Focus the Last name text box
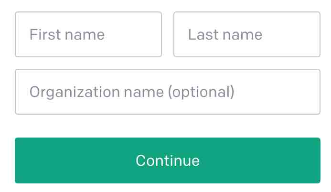The image size is (331, 192). pos(246,34)
